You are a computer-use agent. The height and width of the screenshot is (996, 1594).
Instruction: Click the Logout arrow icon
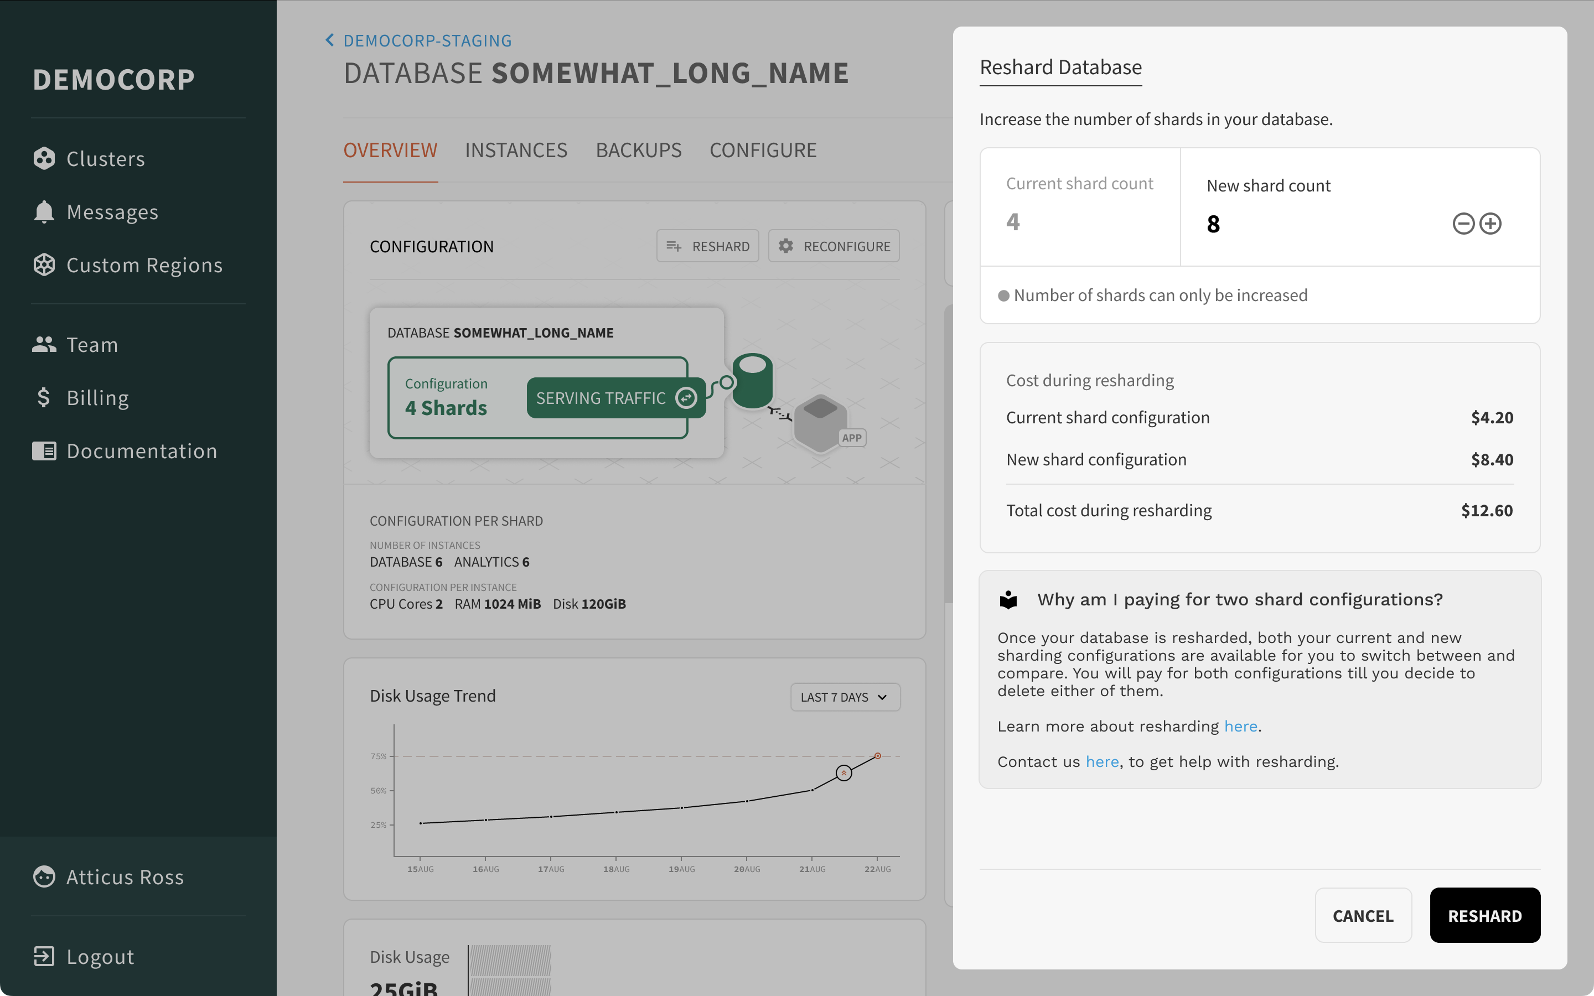[44, 956]
